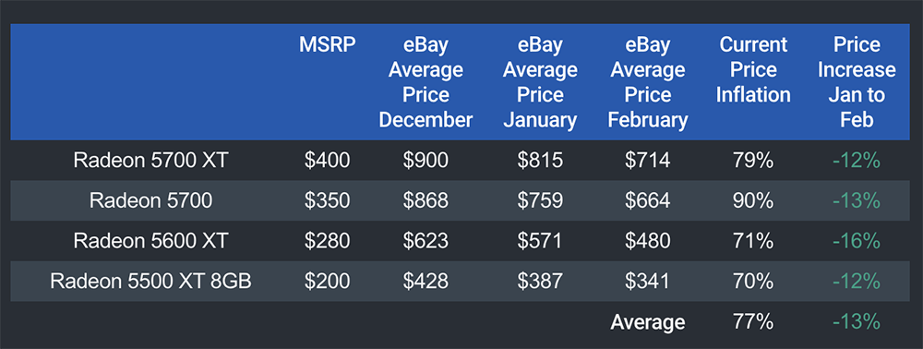Select the green -16% price change
The image size is (923, 349).
click(857, 241)
